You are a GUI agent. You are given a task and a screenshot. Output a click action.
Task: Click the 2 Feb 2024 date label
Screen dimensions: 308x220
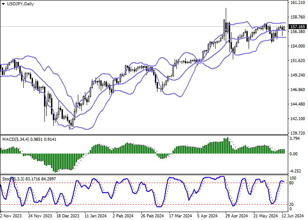[x=123, y=216]
